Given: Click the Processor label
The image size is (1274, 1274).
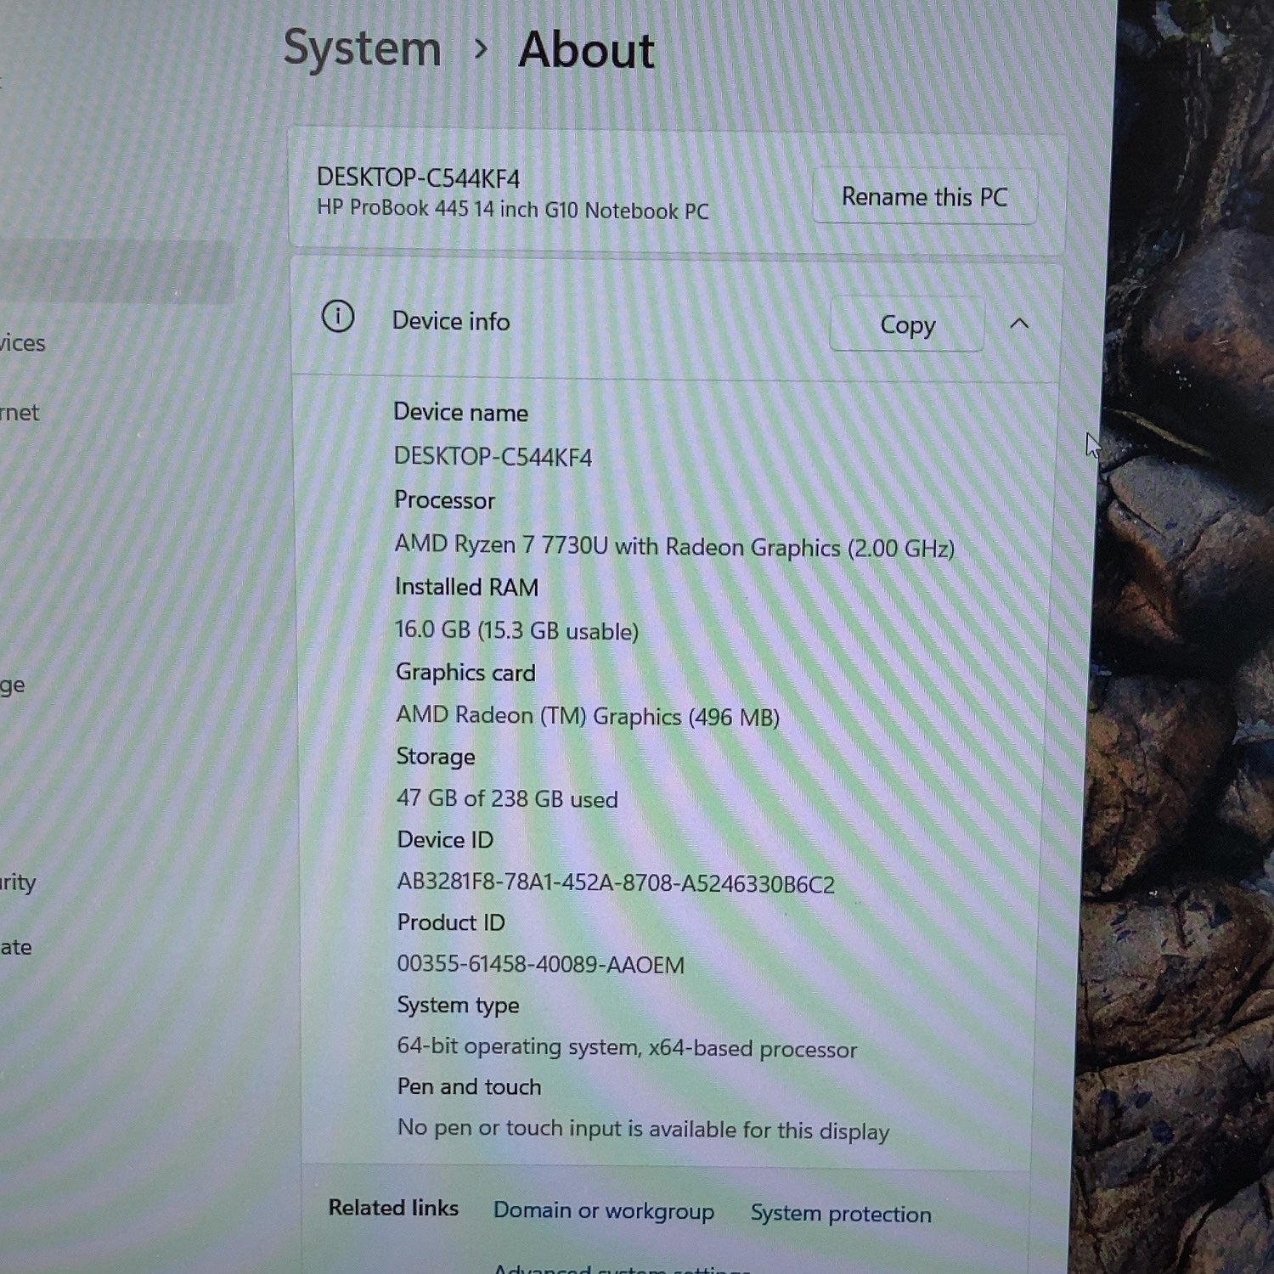Looking at the screenshot, I should coord(444,500).
